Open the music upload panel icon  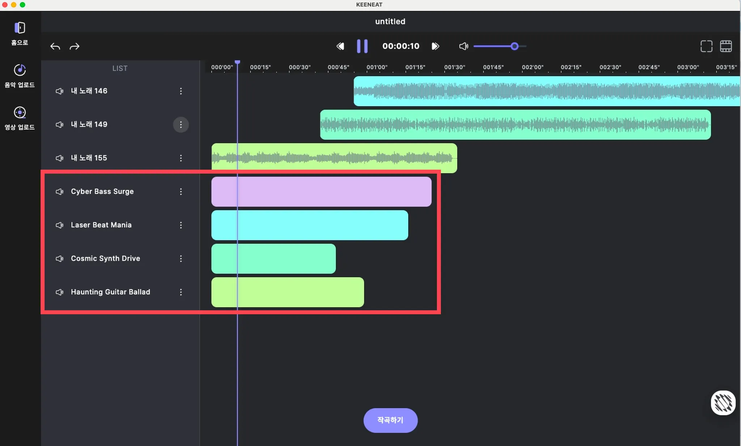pyautogui.click(x=20, y=70)
